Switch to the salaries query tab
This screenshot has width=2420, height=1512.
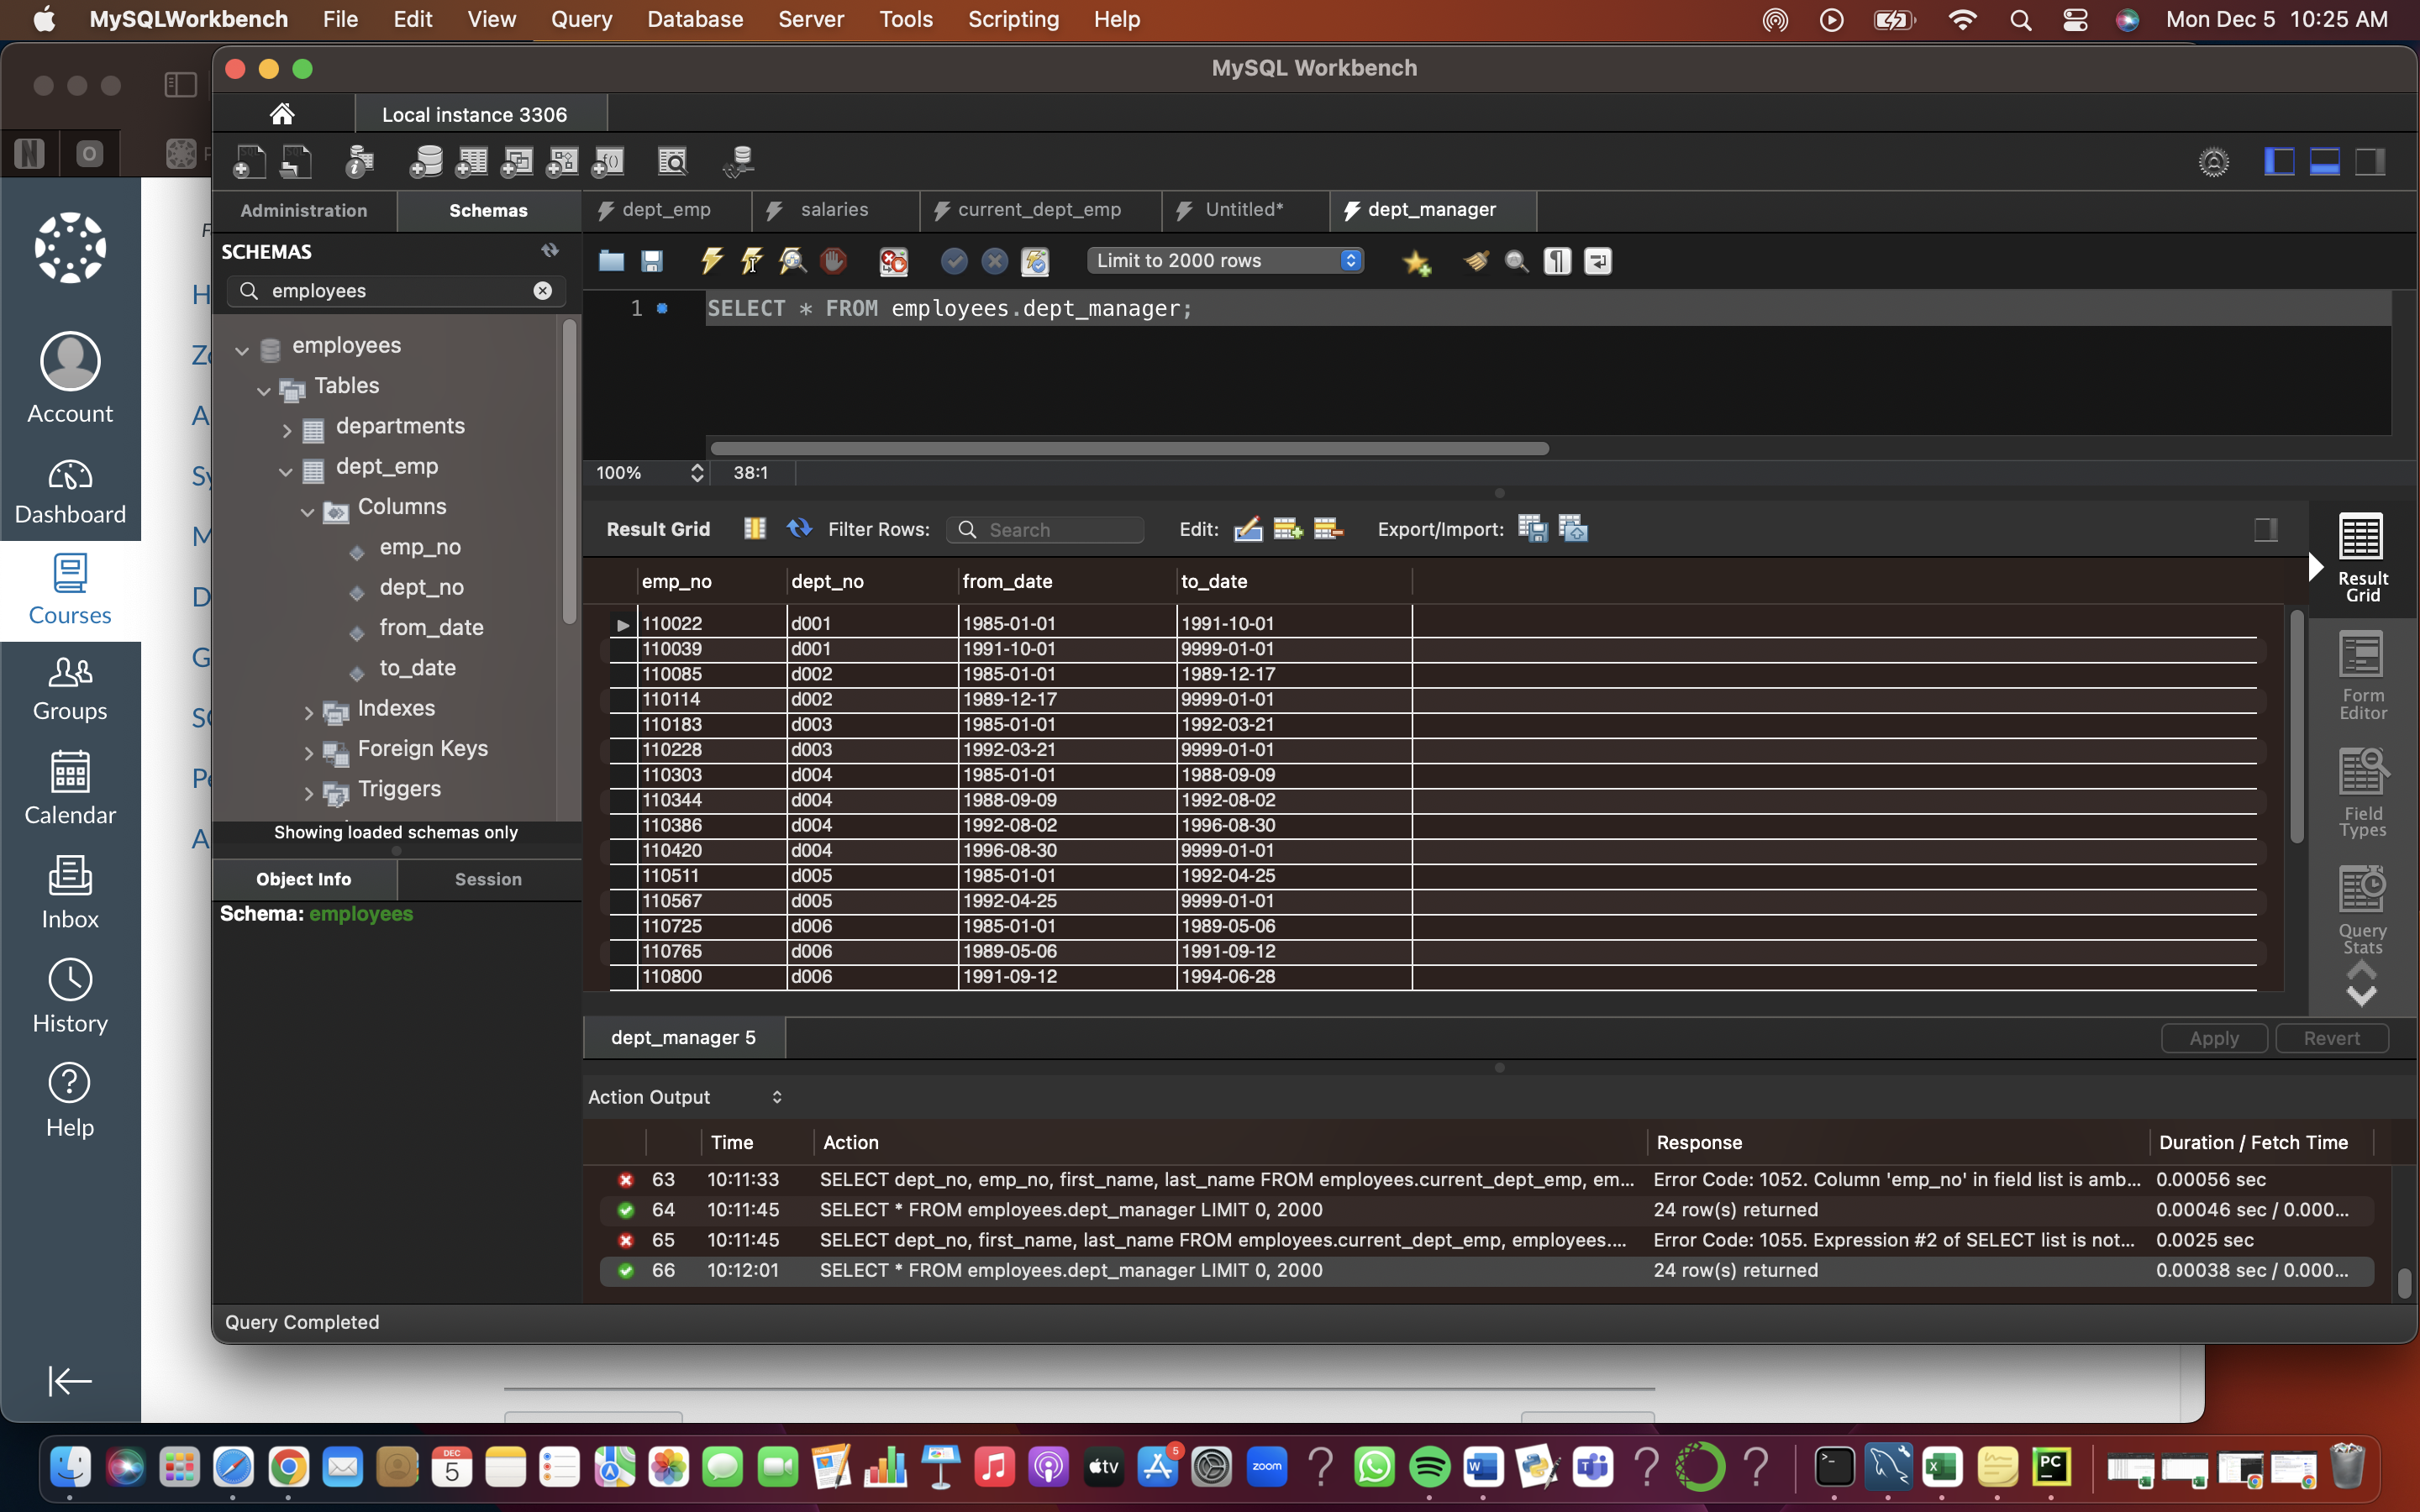[835, 210]
